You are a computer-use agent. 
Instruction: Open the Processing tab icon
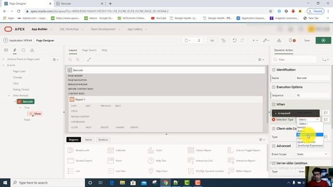pos(23,50)
